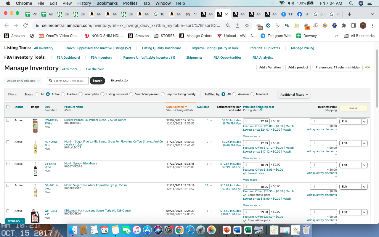This screenshot has height=237, width=379.
Task: Tick the select-all checkbox in table header
Action: pyautogui.click(x=8, y=107)
